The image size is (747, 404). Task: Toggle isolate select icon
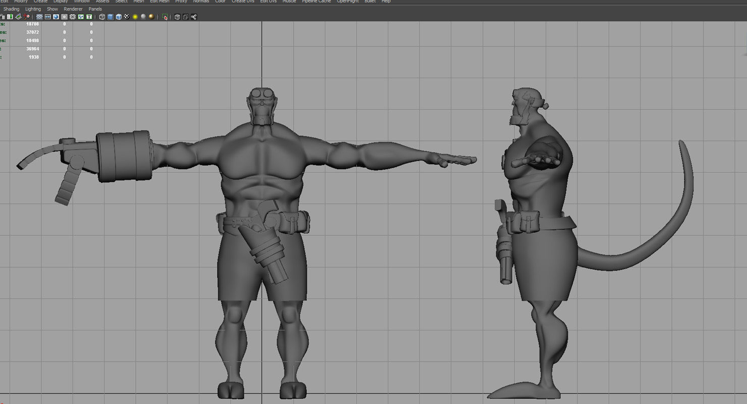click(165, 17)
